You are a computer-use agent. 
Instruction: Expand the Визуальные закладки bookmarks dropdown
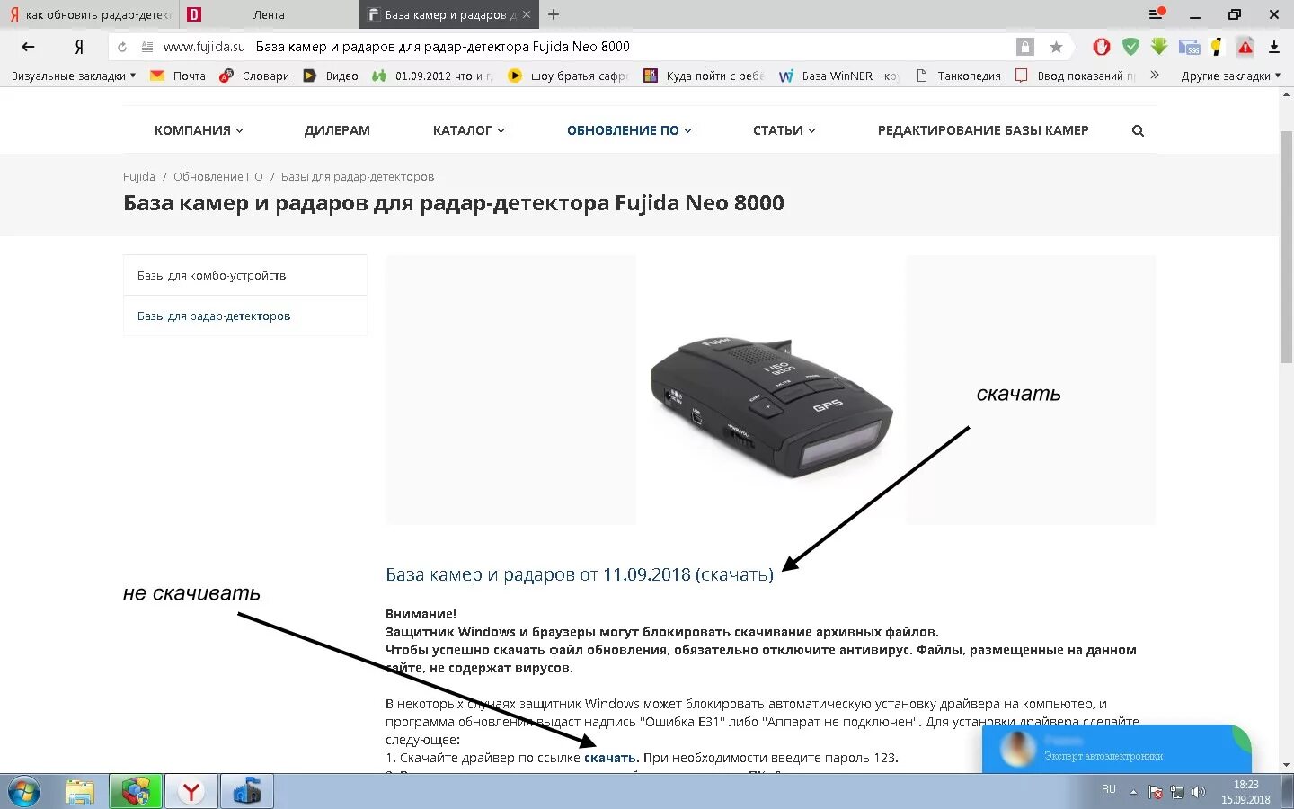tap(74, 76)
